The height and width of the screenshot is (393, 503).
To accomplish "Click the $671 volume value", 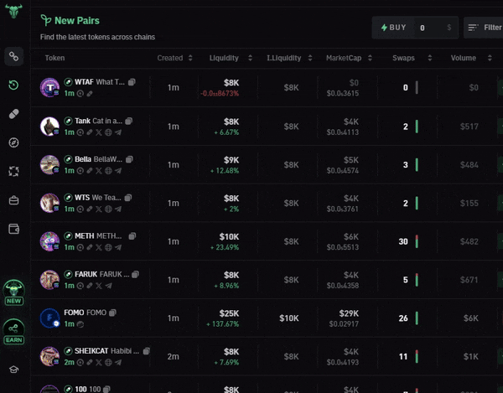I will tap(469, 280).
